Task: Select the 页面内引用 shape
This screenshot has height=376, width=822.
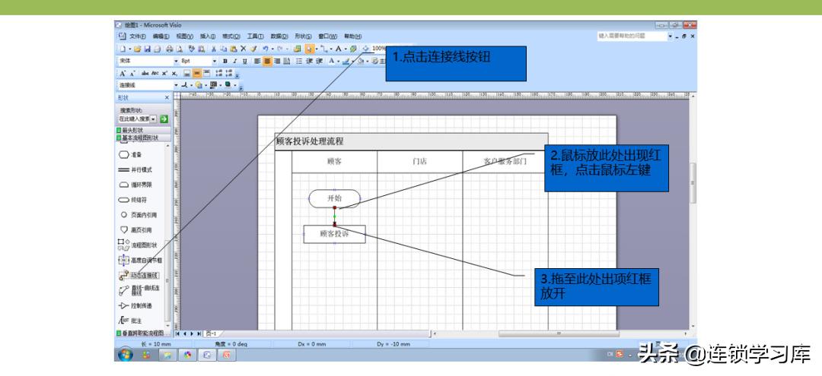Action: coord(139,215)
